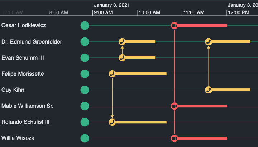
Task: Click the Felipe Morissette row label
Action: 23,74
